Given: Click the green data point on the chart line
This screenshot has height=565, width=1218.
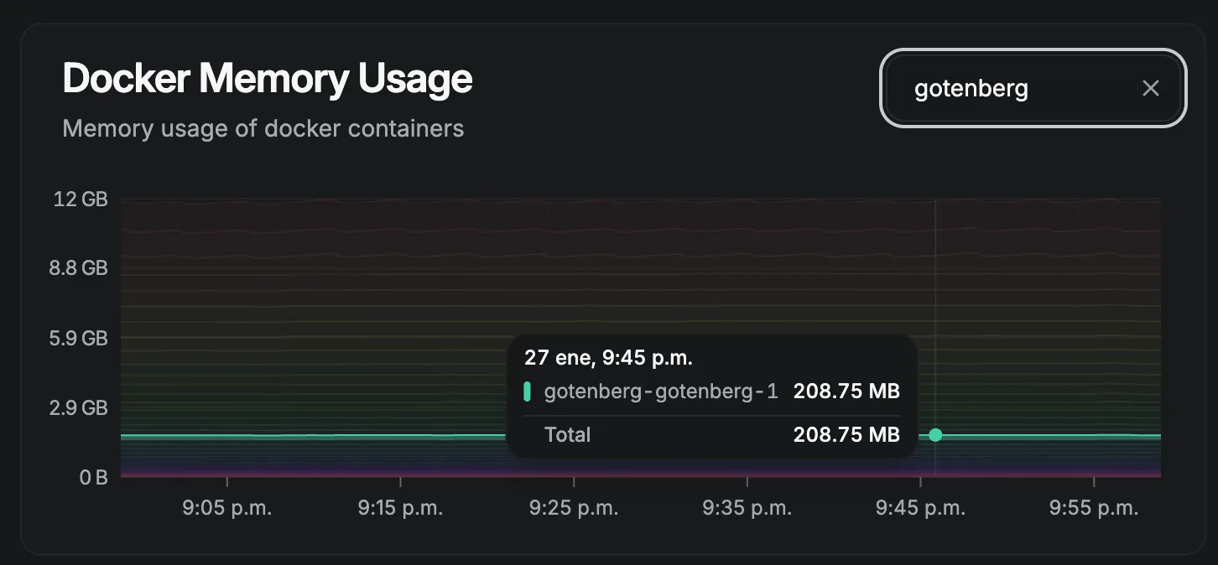Looking at the screenshot, I should (935, 435).
